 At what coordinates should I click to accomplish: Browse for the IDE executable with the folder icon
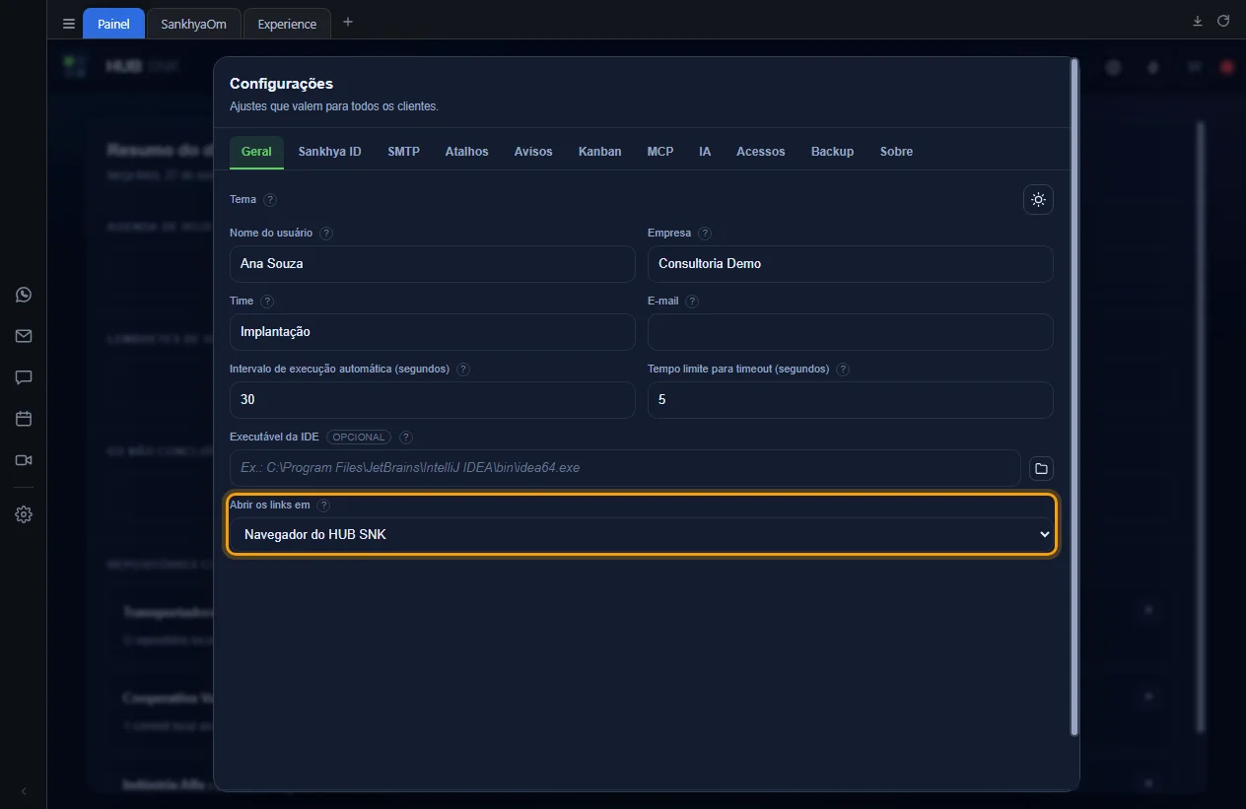(1041, 468)
